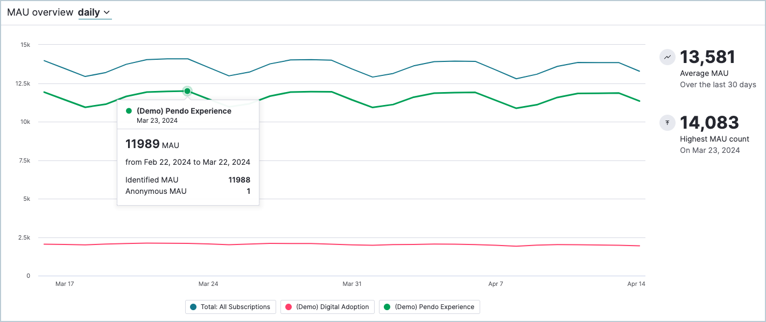Toggle the Total: All Subscriptions legend item
Viewport: 766px width, 322px height.
coord(230,306)
